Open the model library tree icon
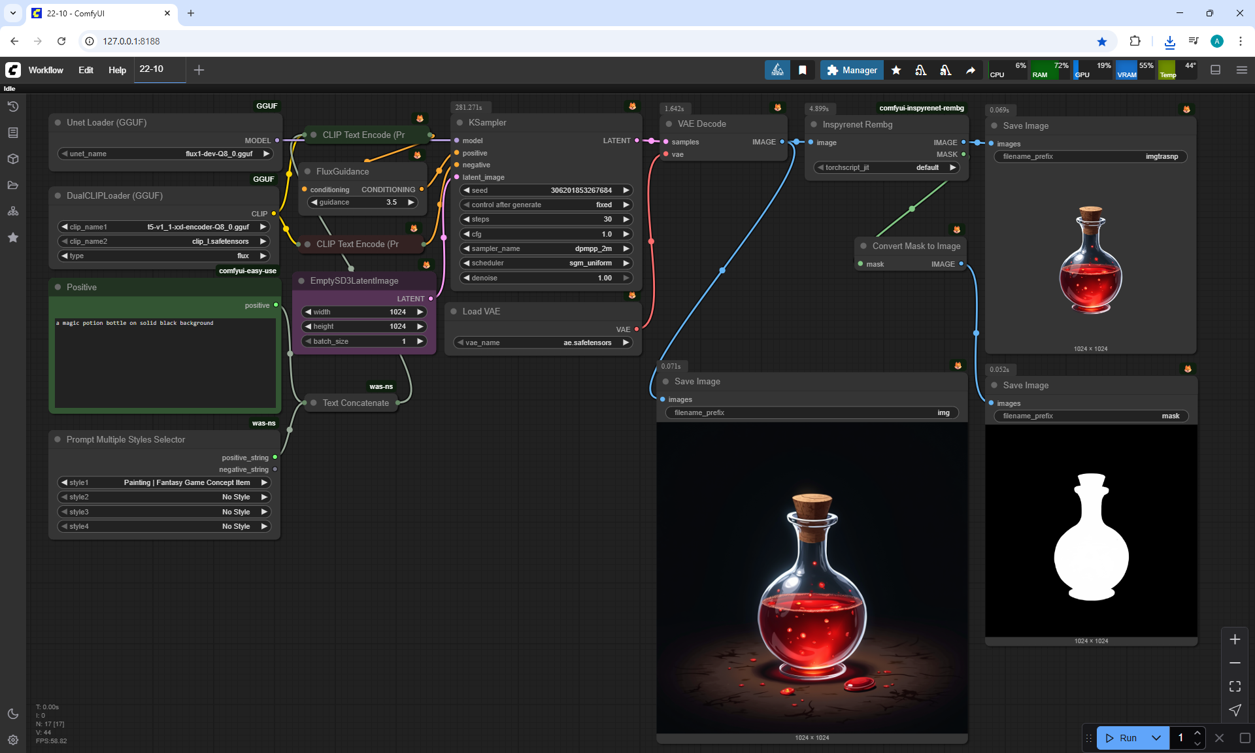The height and width of the screenshot is (753, 1255). (x=13, y=211)
